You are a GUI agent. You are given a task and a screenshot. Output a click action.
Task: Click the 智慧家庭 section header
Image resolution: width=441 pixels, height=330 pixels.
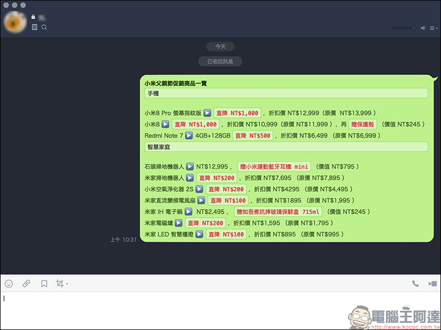(x=286, y=147)
